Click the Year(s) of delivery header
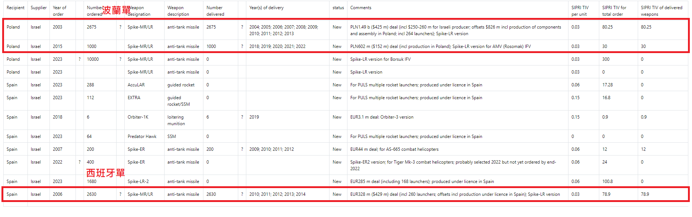692x217 pixels. 266,8
